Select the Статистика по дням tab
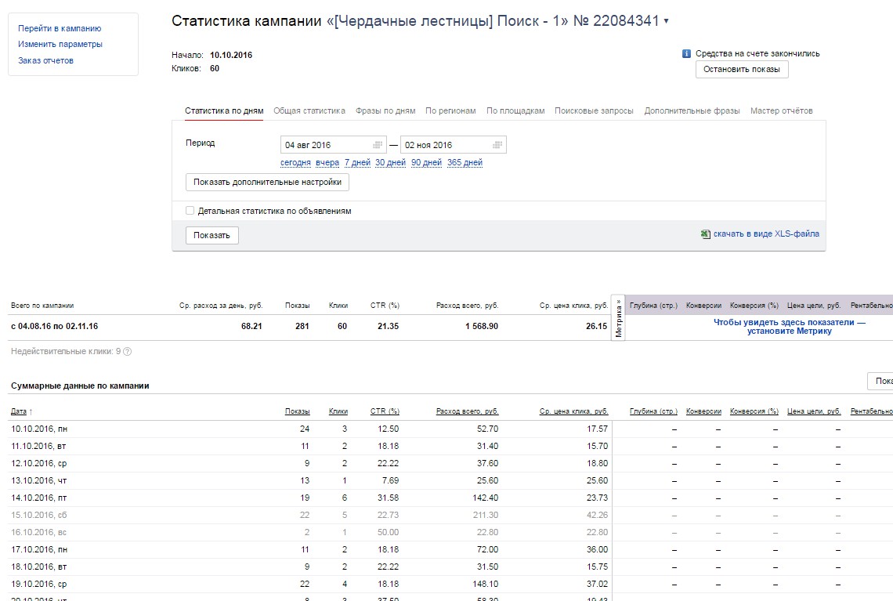This screenshot has height=601, width=893. click(x=224, y=110)
